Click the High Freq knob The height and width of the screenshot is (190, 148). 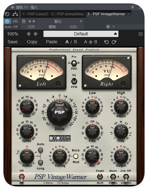coord(121,131)
